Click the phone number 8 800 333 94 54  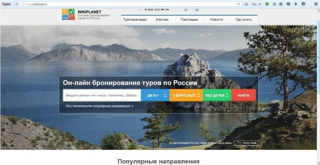(x=157, y=9)
